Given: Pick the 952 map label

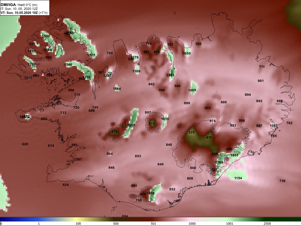Looking at the screenshot, I should tap(172, 189).
